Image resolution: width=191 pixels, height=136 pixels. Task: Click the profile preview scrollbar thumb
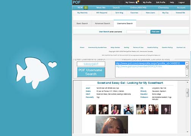[187, 93]
